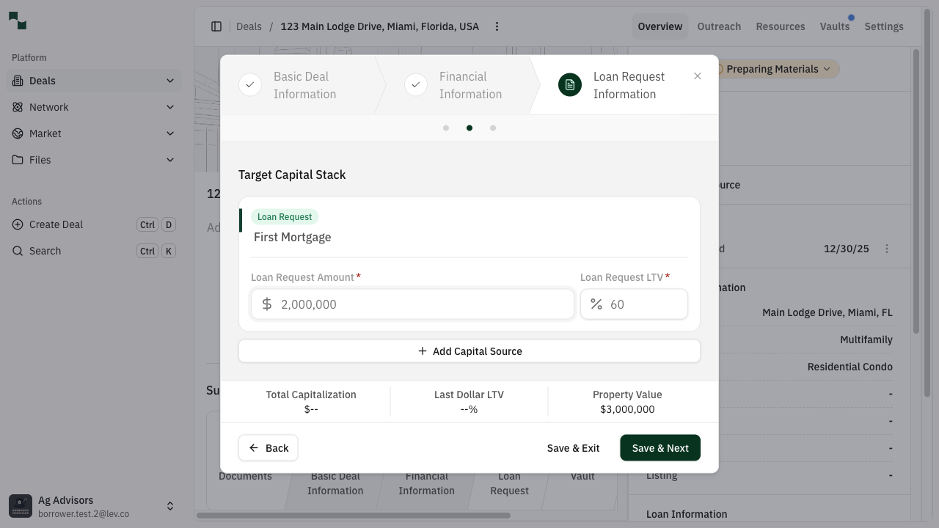
Task: Click the Files folder icon
Action: coord(16,160)
